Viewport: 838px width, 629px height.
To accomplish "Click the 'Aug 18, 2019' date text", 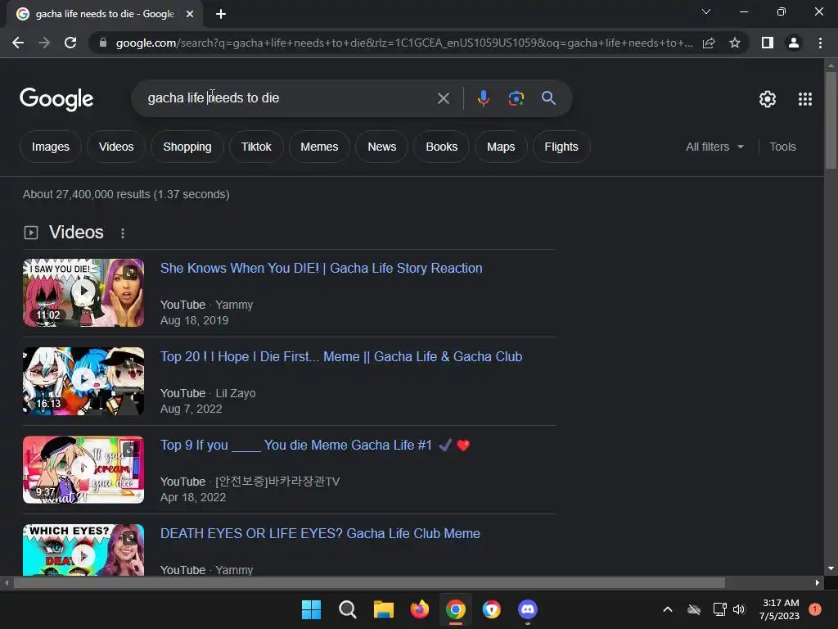I will click(x=195, y=320).
